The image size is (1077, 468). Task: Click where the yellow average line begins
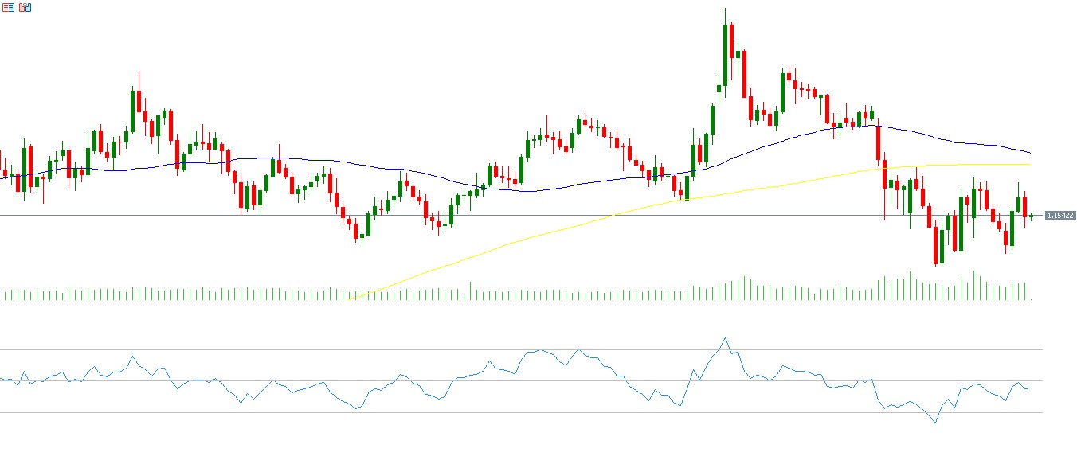pyautogui.click(x=352, y=298)
